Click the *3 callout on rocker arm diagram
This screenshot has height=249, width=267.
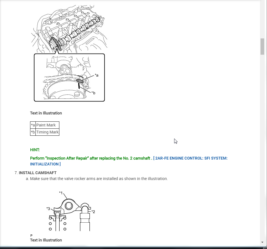click(x=48, y=209)
